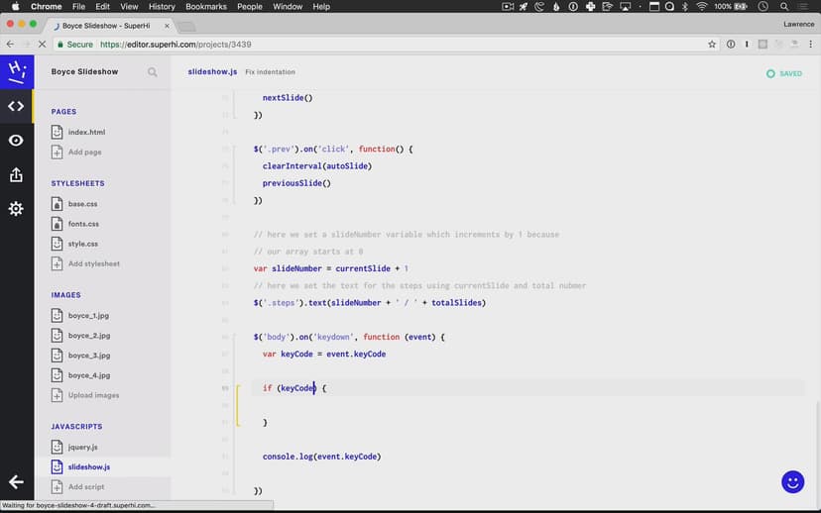This screenshot has width=821, height=513.
Task: Open the smiley face help chat button
Action: [792, 482]
